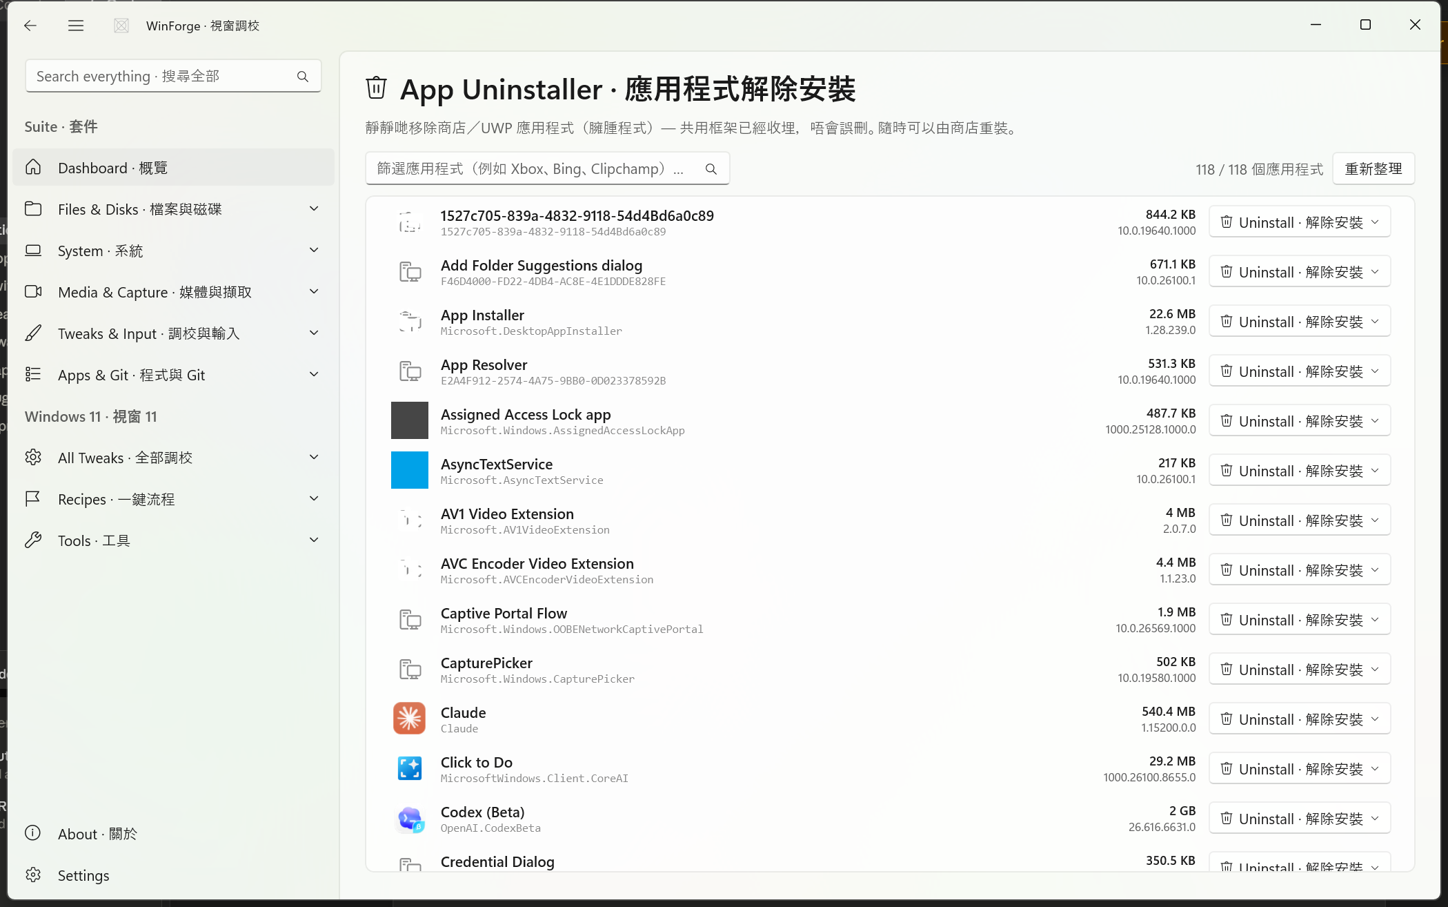Image resolution: width=1448 pixels, height=907 pixels.
Task: Expand Apps & Git chevron
Action: [x=315, y=374]
